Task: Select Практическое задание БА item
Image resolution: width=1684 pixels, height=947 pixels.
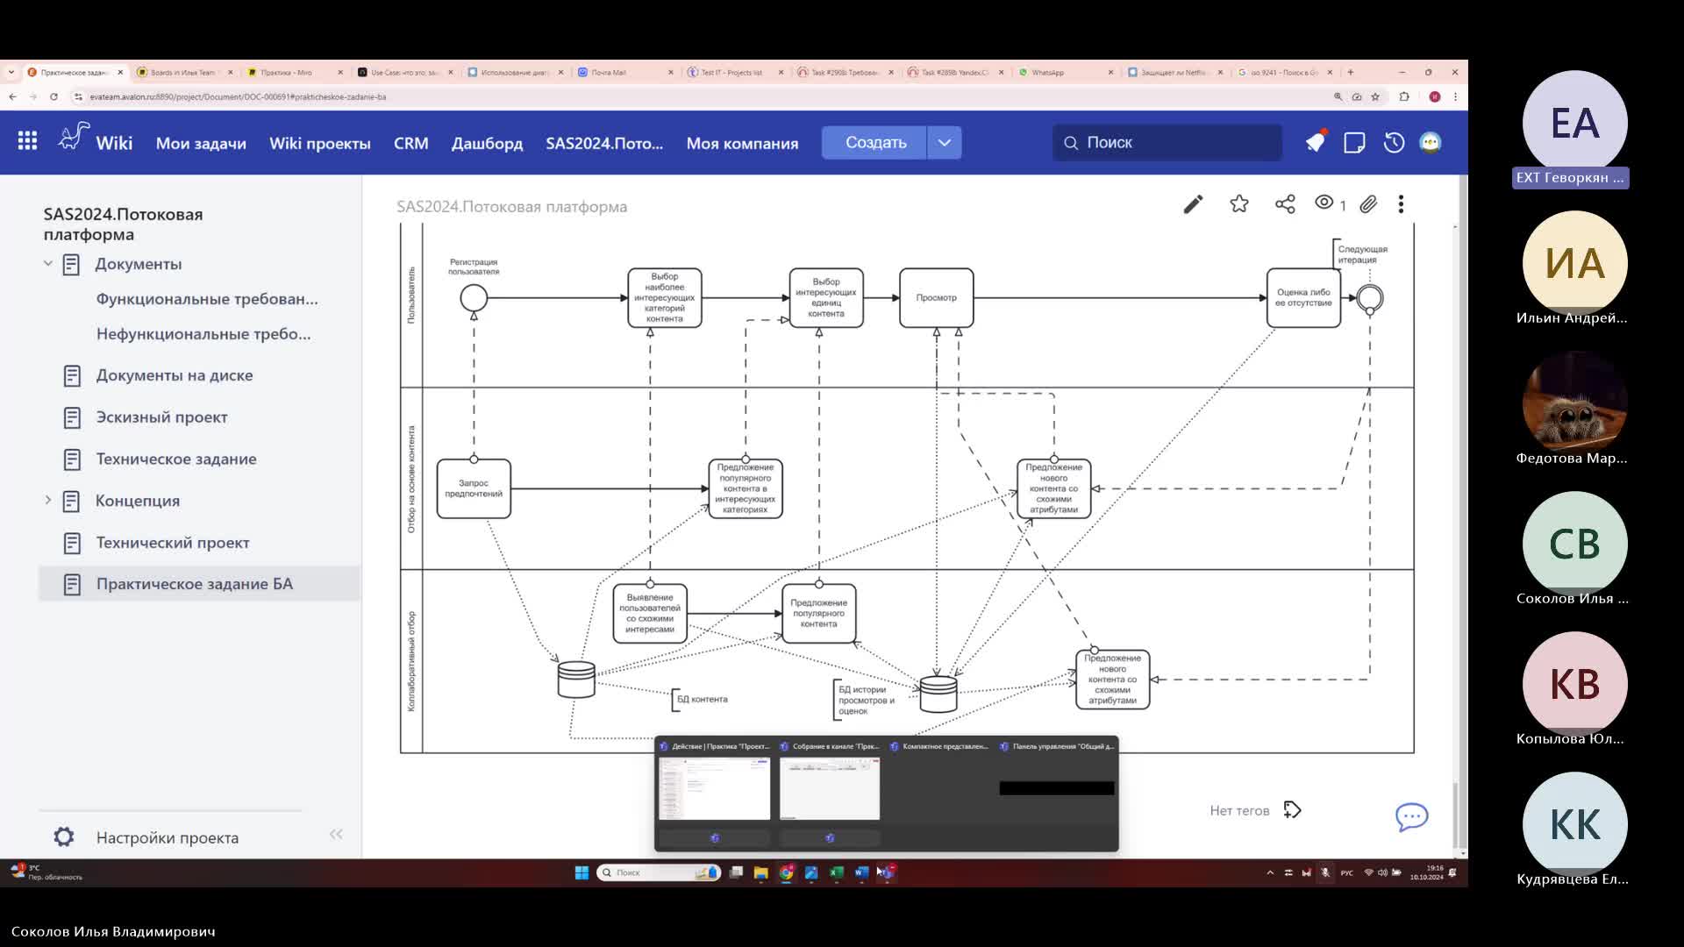Action: tap(199, 584)
